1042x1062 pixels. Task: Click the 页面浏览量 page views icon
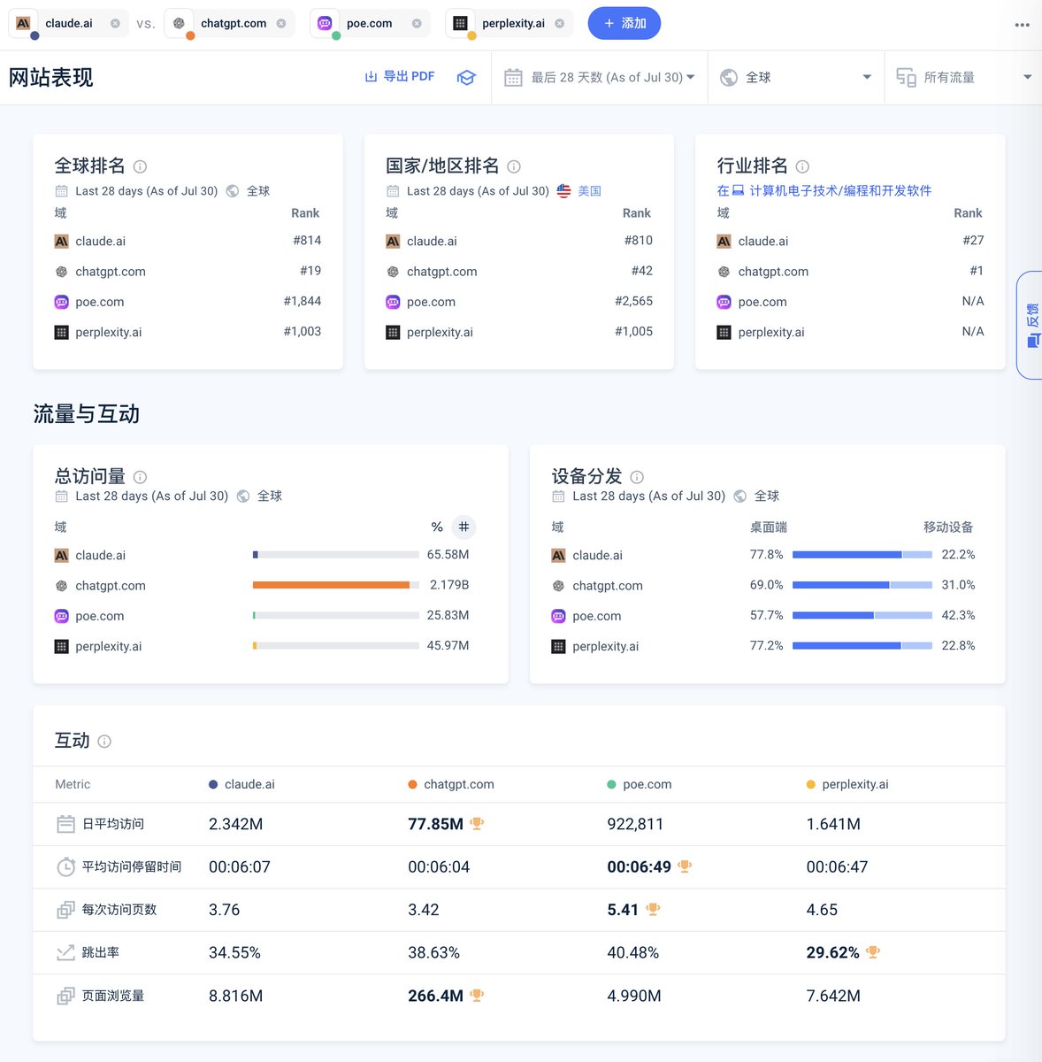[x=65, y=996]
